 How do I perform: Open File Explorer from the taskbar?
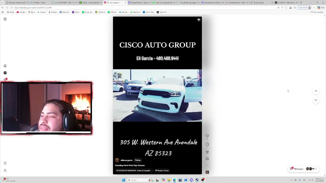coord(169,180)
